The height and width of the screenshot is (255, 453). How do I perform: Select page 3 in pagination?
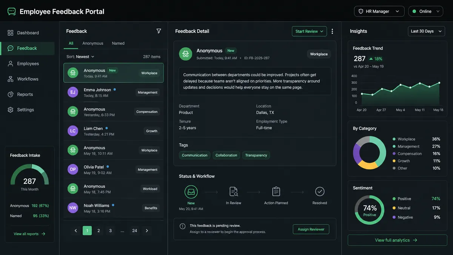click(x=110, y=230)
